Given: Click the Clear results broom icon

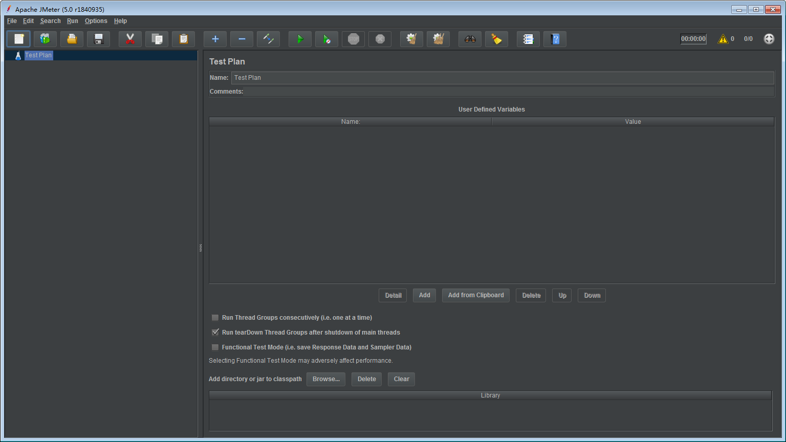Looking at the screenshot, I should (411, 39).
